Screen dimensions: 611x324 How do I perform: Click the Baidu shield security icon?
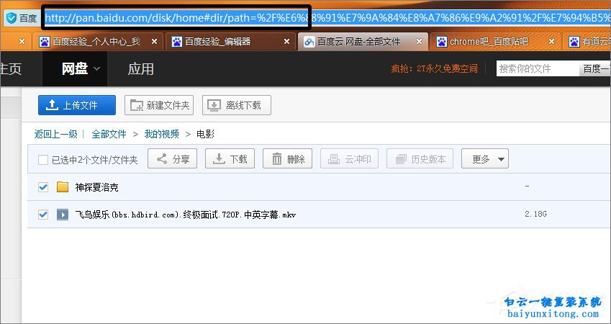[x=12, y=18]
